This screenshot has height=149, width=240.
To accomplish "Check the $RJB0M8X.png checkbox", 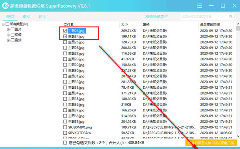I will 65,127.
